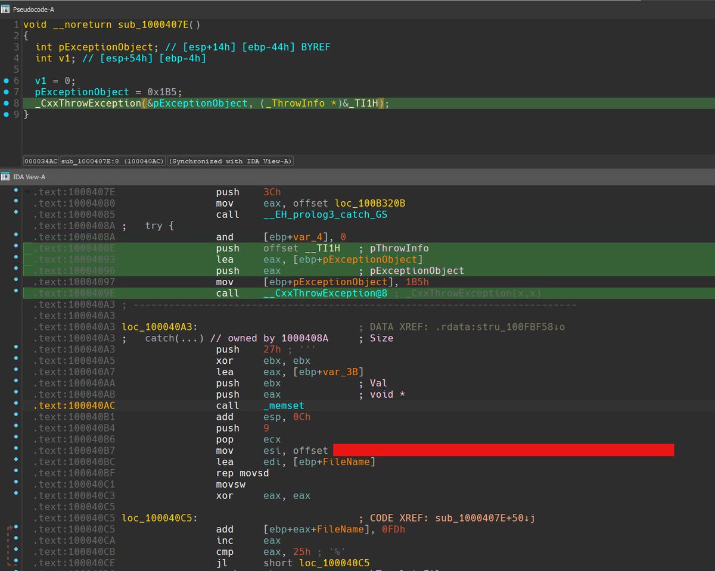Image resolution: width=715 pixels, height=571 pixels.
Task: Follow __CxxThrowException@8 call target
Action: tap(325, 293)
